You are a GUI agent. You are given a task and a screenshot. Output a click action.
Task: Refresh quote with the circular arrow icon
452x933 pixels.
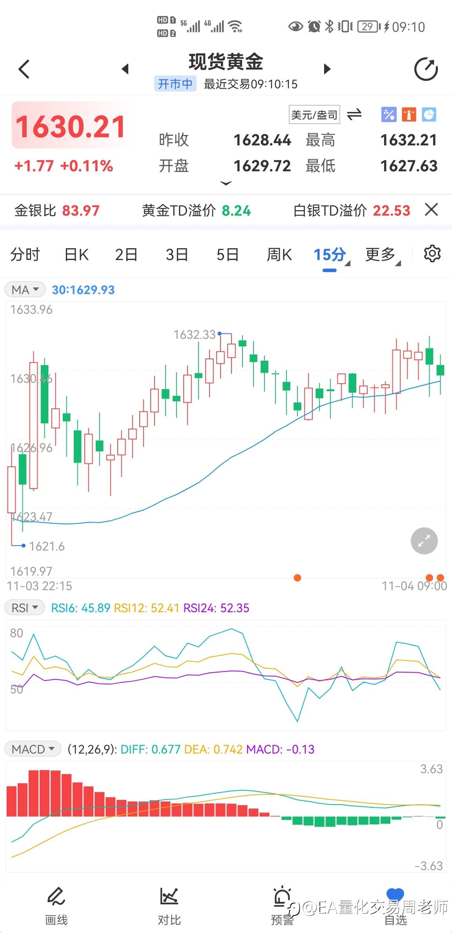click(x=426, y=69)
